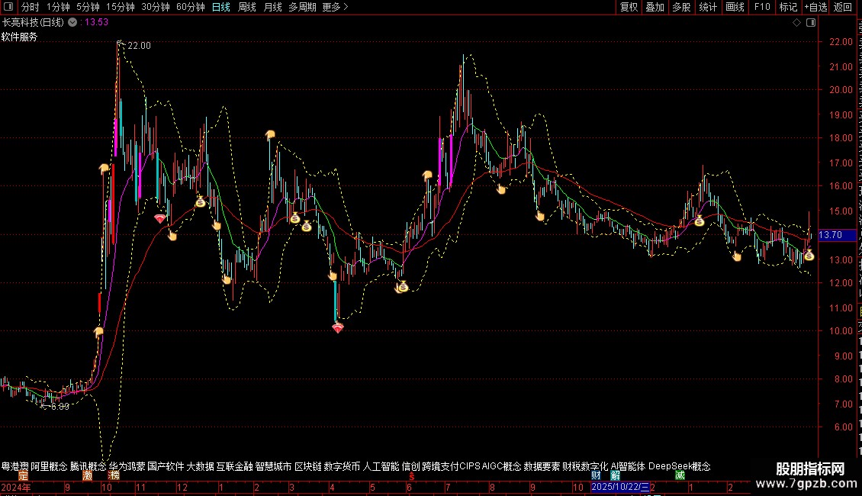Screen dimensions: 862x496
Task: Click the 大数据 concept tag
Action: 200,466
